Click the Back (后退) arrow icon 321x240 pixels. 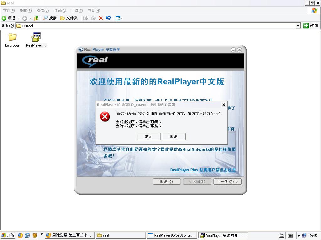tap(4, 18)
